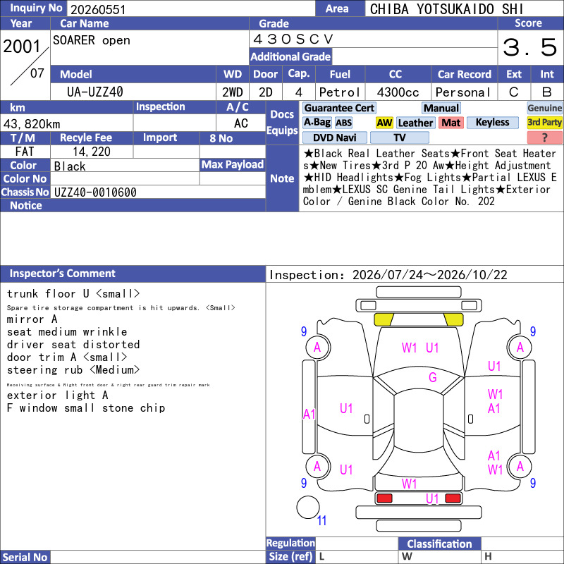Image resolution: width=564 pixels, height=564 pixels.
Task: Click the car name SOARER open
Action: tap(92, 40)
